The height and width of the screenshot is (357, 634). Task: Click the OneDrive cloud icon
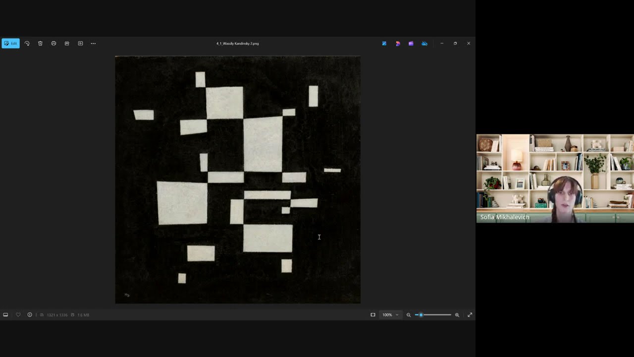pyautogui.click(x=424, y=44)
